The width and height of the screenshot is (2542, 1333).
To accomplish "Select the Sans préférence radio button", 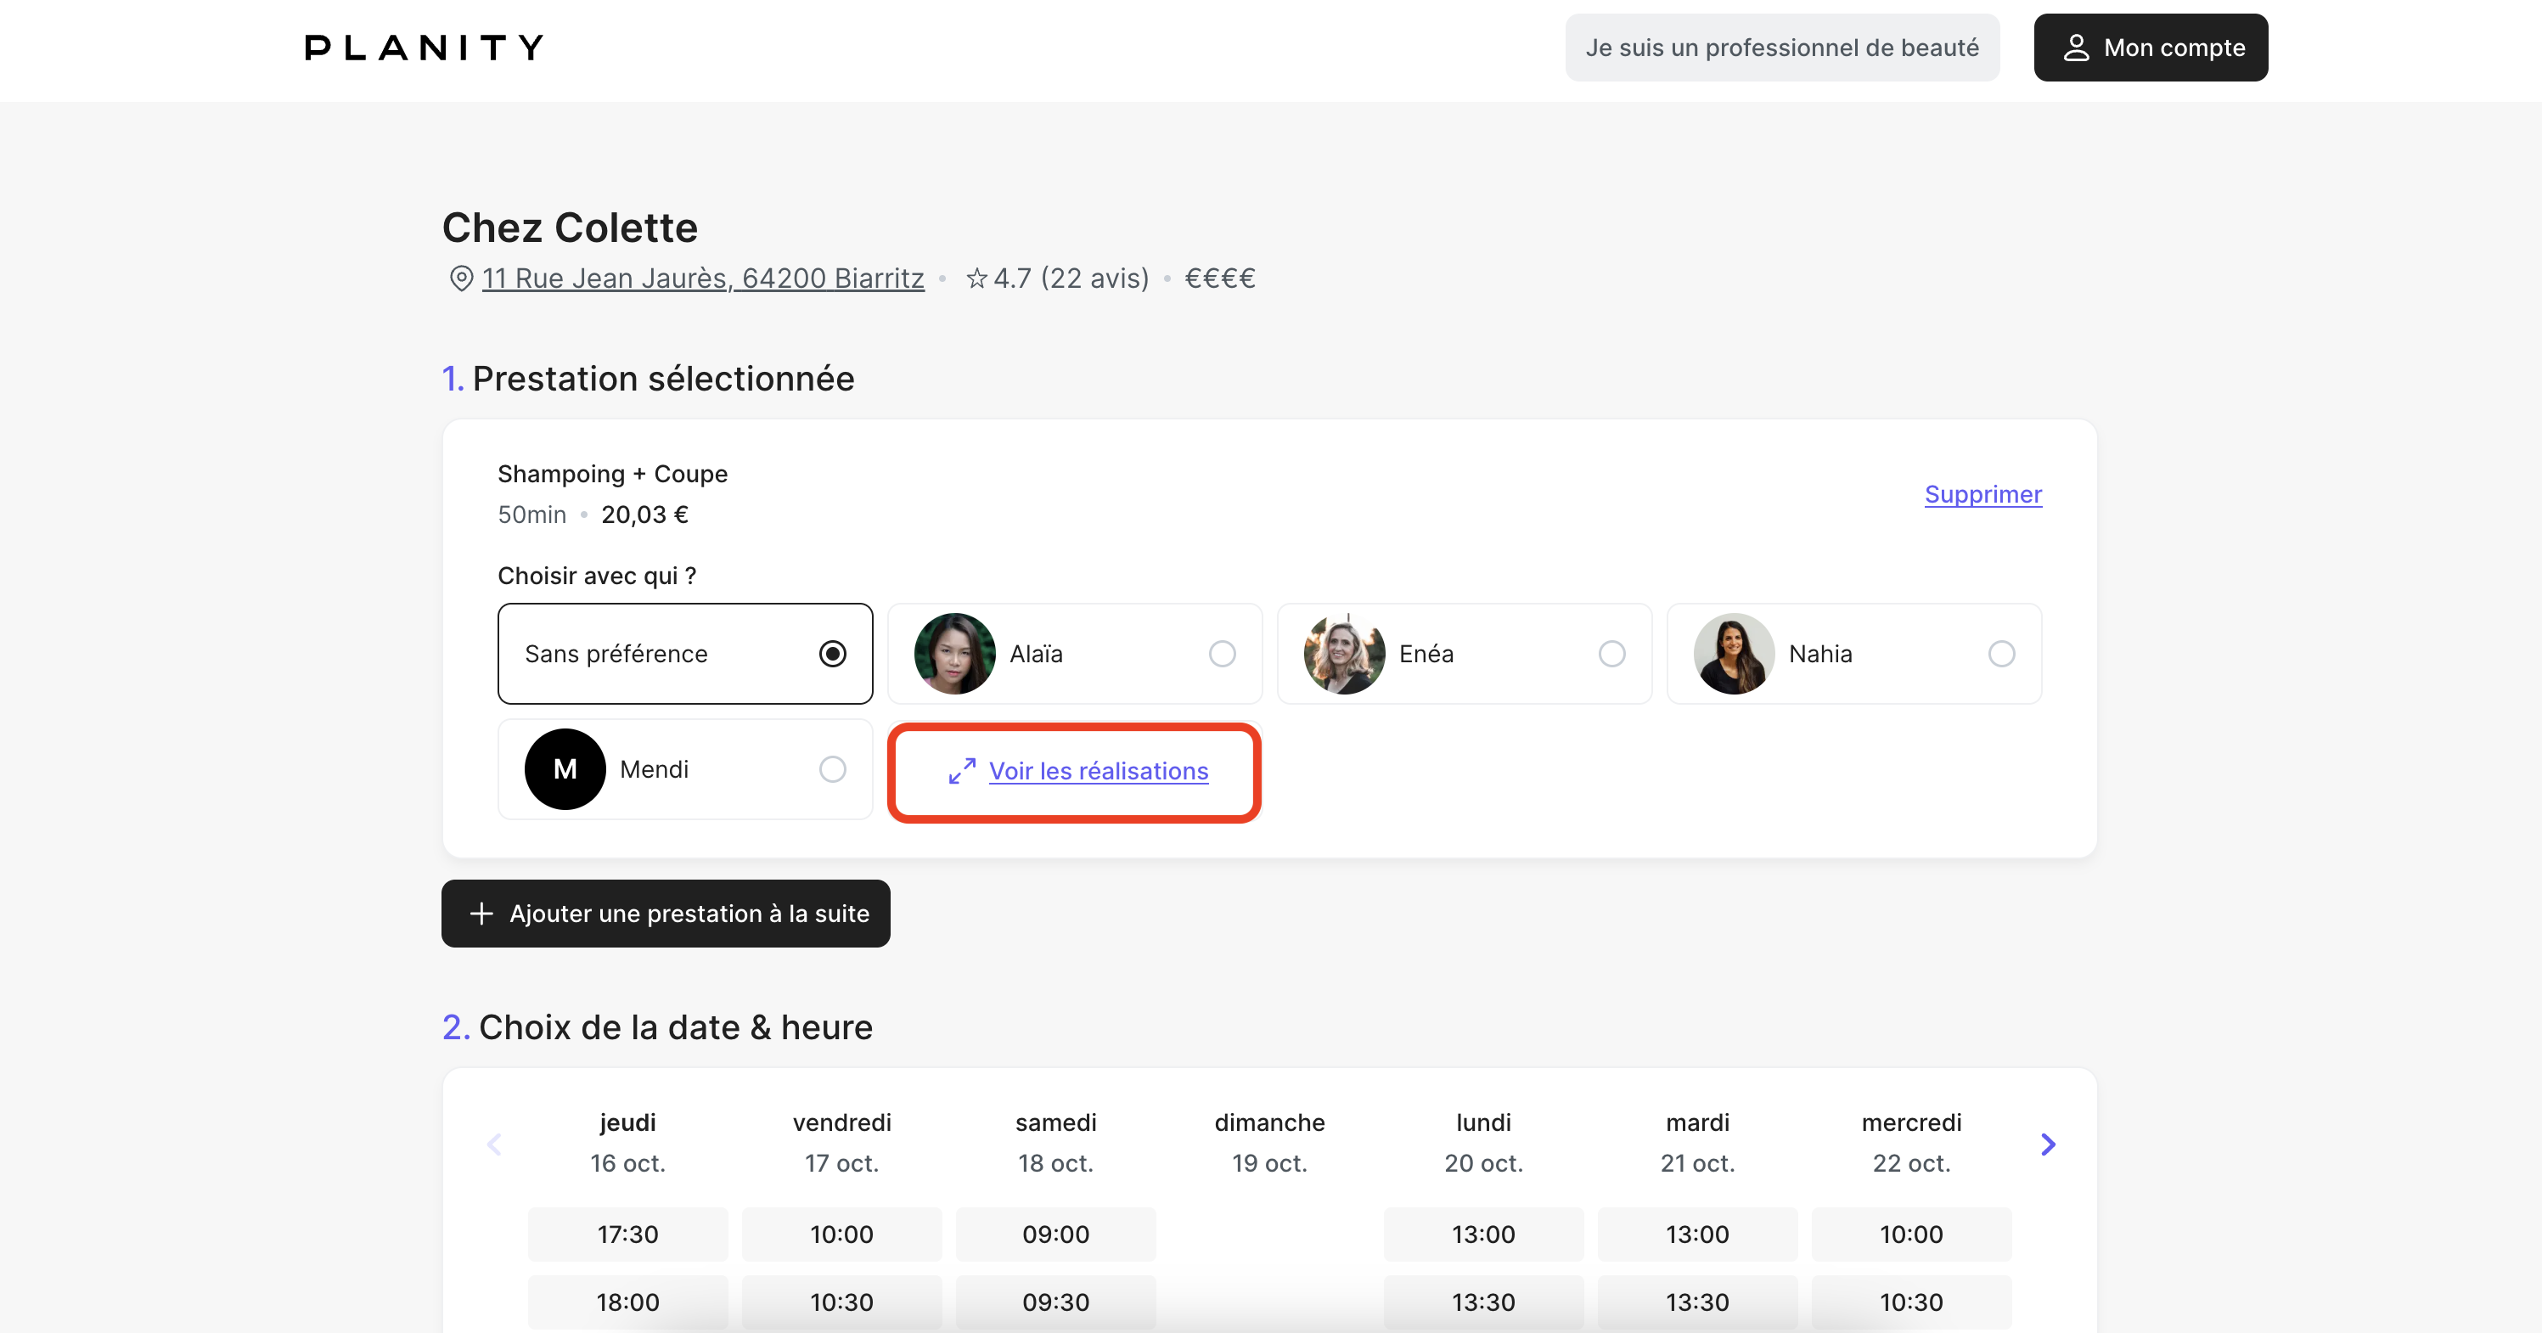I will pos(832,653).
